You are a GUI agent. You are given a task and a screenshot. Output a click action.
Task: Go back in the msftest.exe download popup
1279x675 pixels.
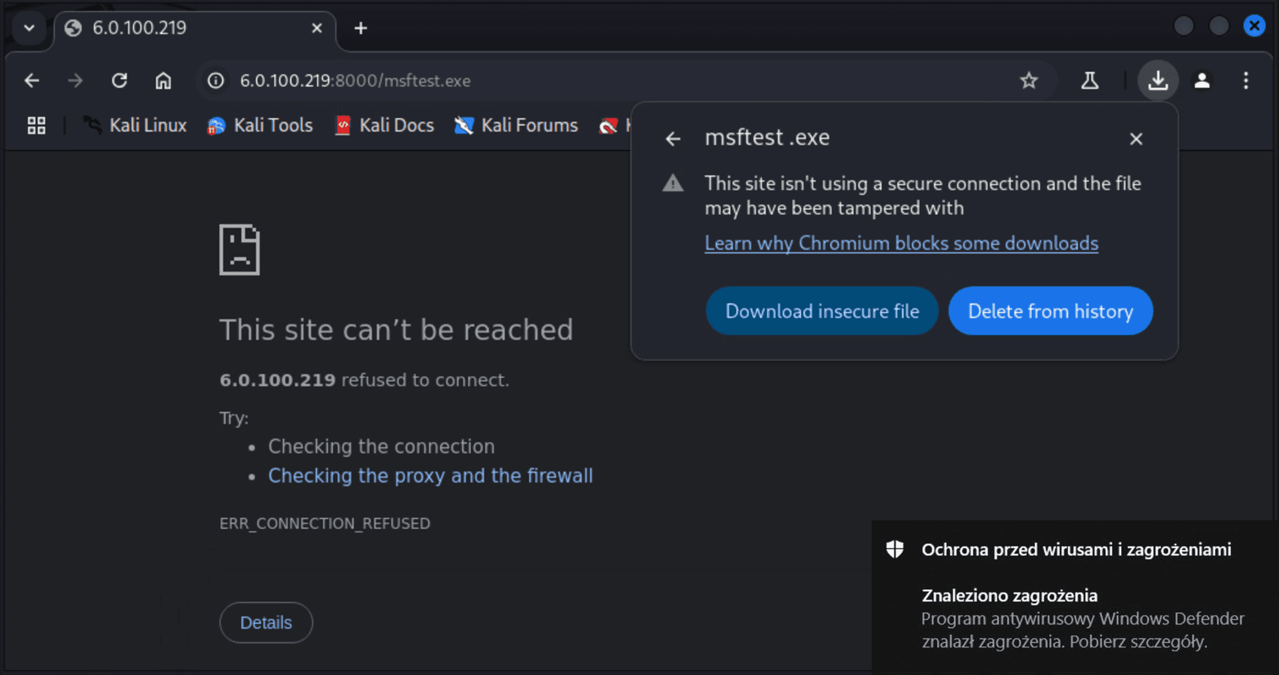click(x=673, y=138)
